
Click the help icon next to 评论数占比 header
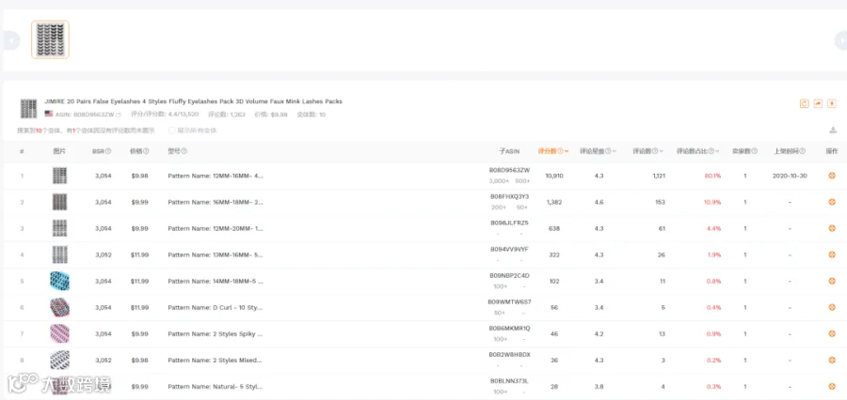(711, 151)
